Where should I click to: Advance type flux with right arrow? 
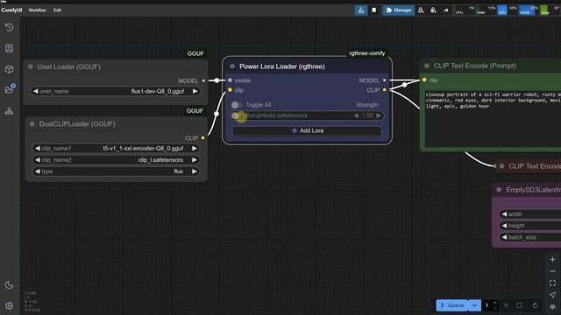(195, 171)
